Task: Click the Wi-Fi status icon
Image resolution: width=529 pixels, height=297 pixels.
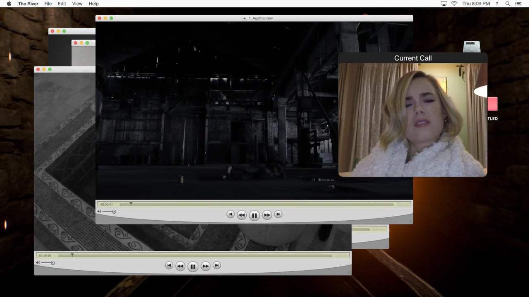Action: click(x=454, y=4)
